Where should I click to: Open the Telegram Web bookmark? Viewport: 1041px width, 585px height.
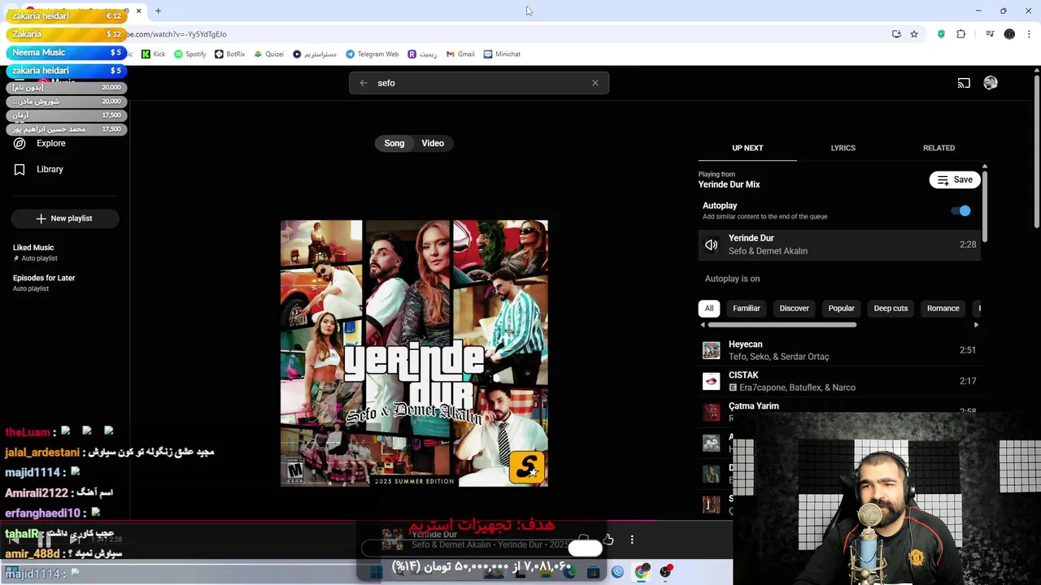click(372, 54)
